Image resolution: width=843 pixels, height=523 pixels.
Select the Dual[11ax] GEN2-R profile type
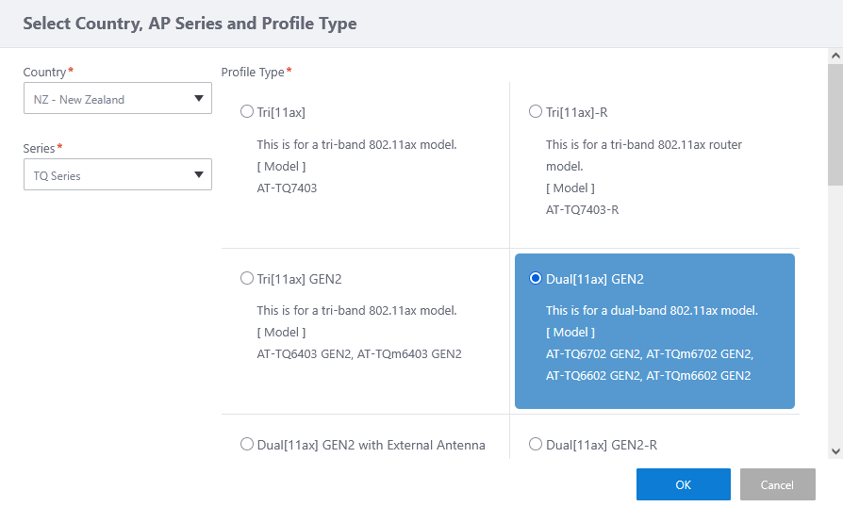coord(536,445)
